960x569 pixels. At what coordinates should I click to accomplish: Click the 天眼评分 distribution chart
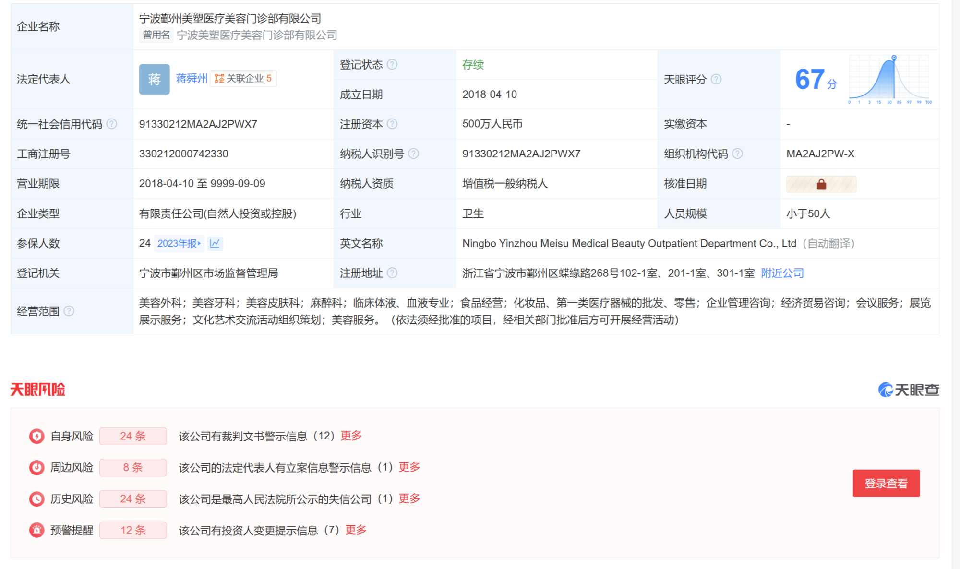(890, 79)
